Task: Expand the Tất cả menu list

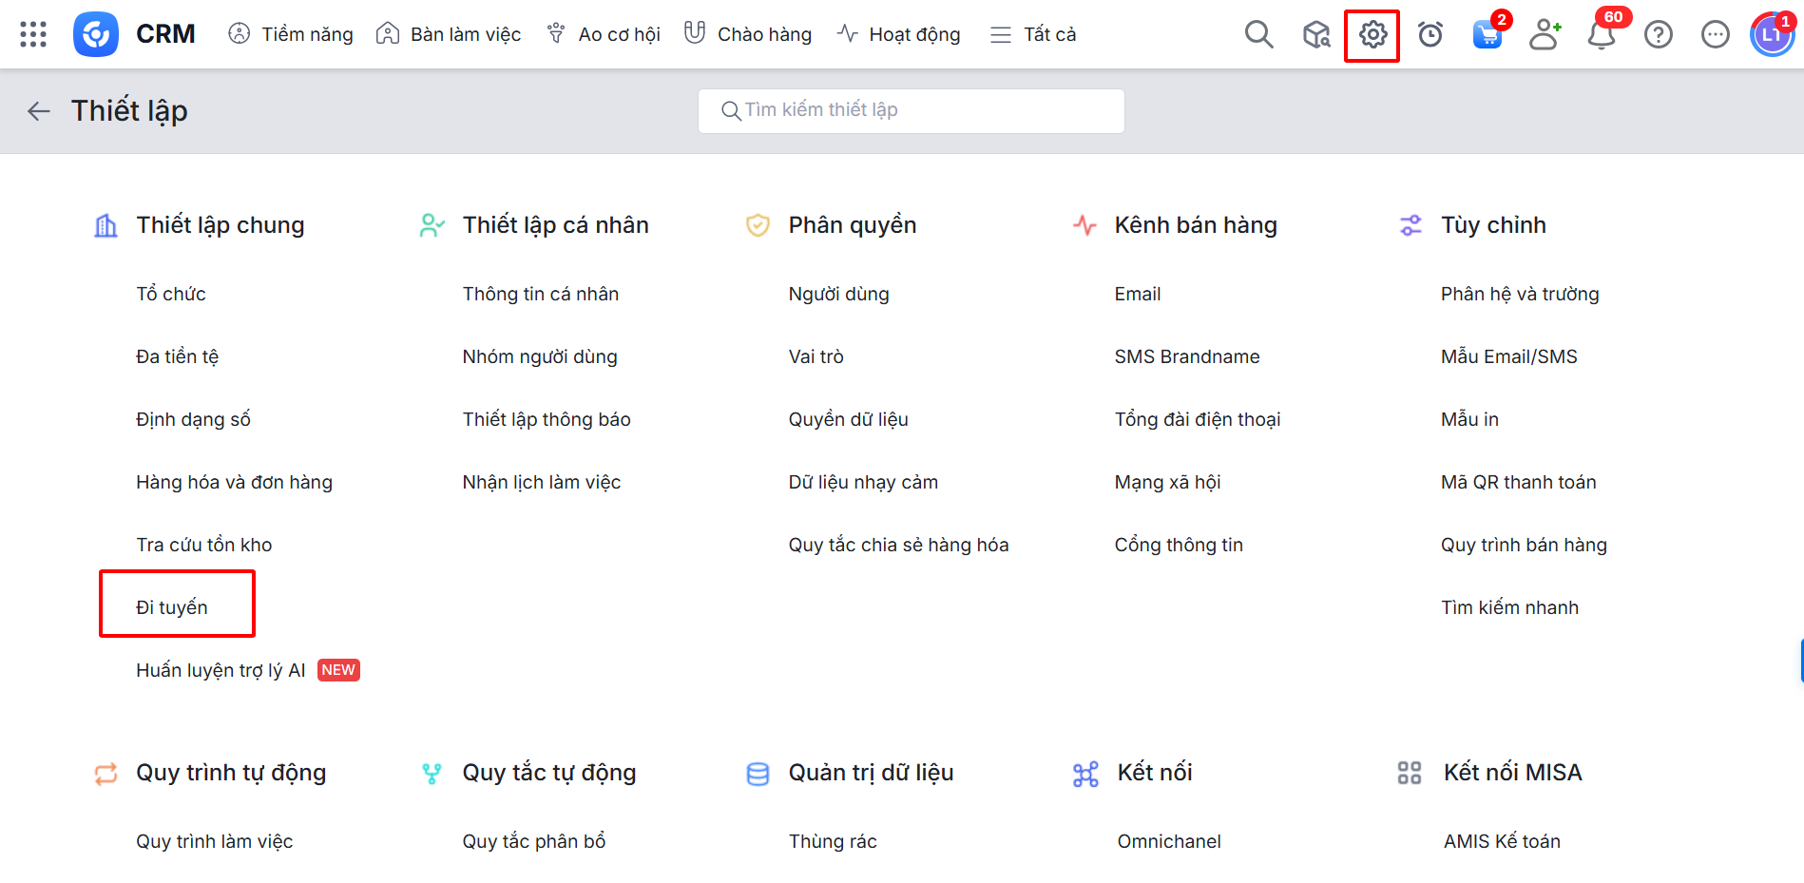Action: click(1033, 34)
